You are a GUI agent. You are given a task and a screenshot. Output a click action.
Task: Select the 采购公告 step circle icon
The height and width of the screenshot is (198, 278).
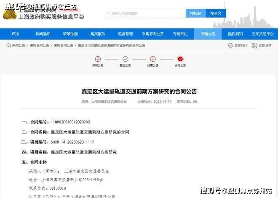98,59
